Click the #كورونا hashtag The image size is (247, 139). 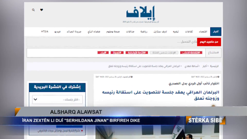pos(117,53)
